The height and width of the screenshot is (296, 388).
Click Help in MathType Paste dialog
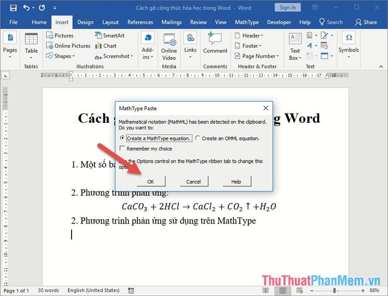(236, 181)
